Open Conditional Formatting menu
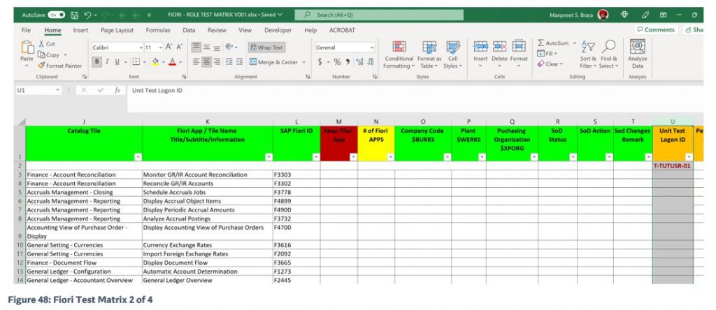The height and width of the screenshot is (310, 716). click(399, 54)
